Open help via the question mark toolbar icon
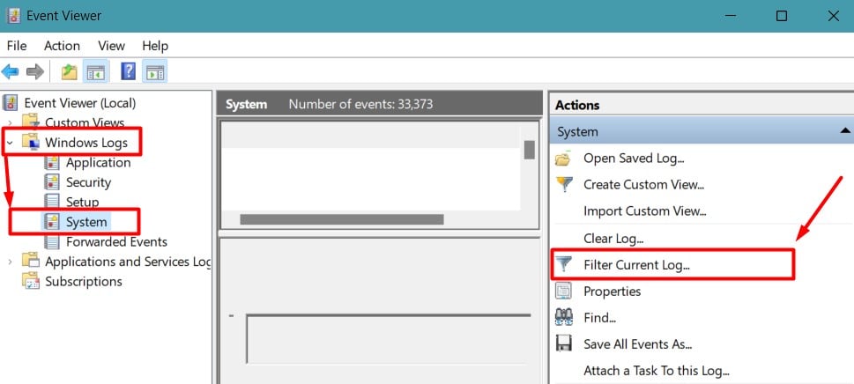 tap(128, 71)
